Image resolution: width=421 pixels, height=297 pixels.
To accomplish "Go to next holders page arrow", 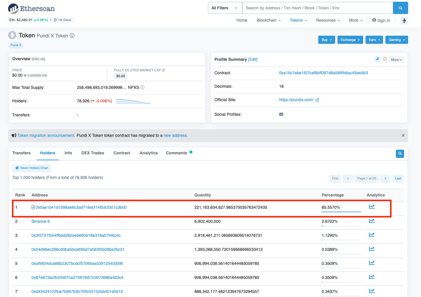I will (385, 179).
